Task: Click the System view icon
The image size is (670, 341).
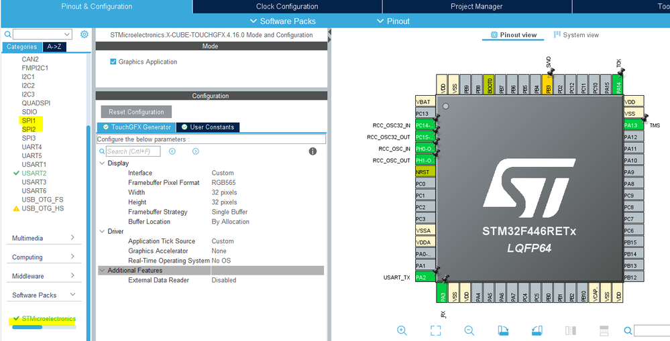Action: click(x=557, y=35)
